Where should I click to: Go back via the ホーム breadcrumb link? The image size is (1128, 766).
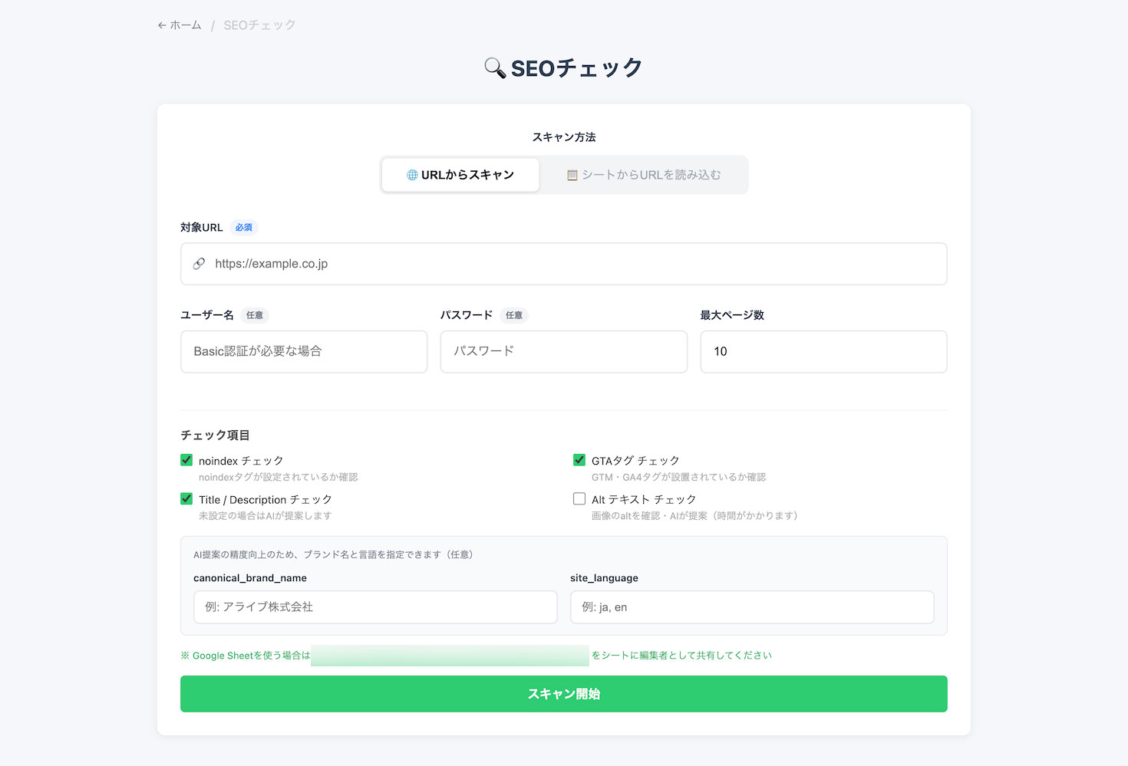click(x=180, y=25)
